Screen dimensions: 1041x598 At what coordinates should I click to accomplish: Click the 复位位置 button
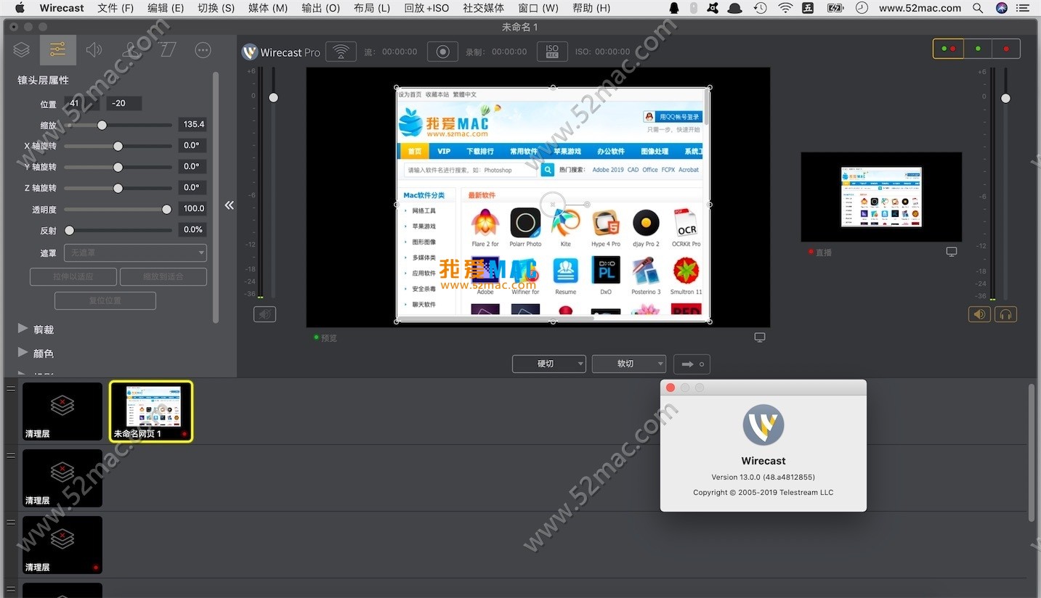pyautogui.click(x=105, y=300)
